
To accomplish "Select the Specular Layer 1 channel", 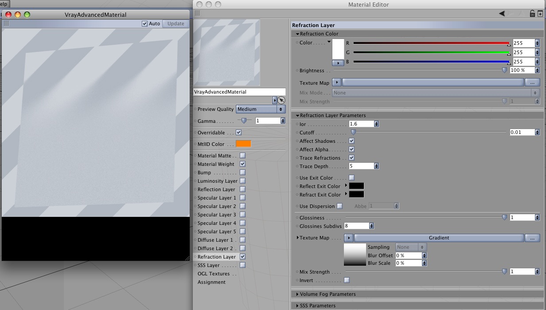I will pos(217,198).
